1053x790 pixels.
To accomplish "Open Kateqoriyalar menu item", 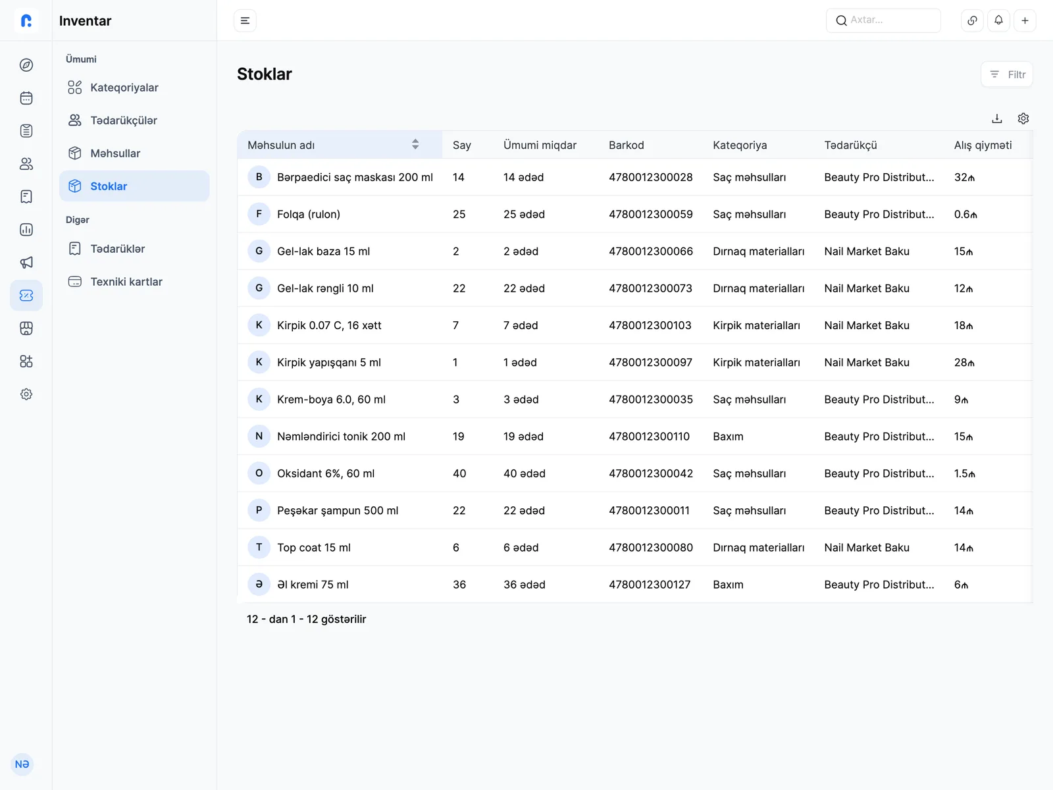I will 134,88.
